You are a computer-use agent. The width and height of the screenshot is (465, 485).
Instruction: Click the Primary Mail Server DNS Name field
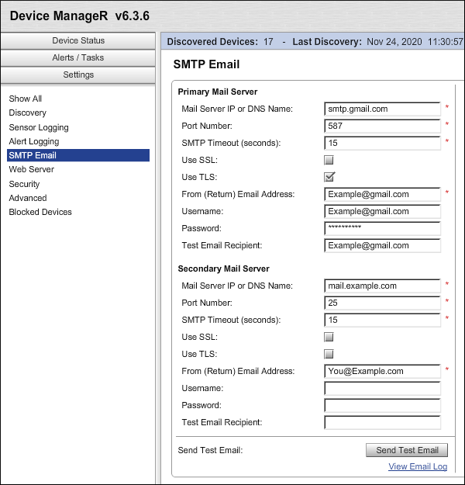point(382,109)
